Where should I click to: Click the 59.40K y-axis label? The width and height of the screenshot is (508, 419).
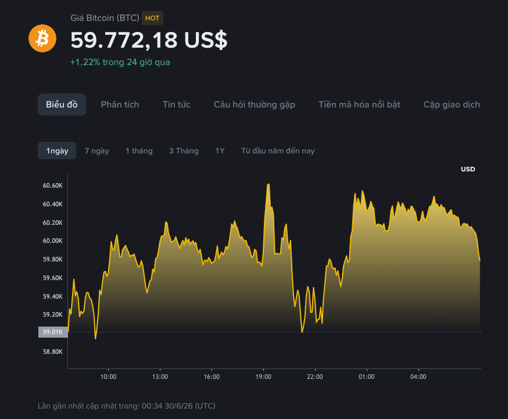click(x=52, y=296)
